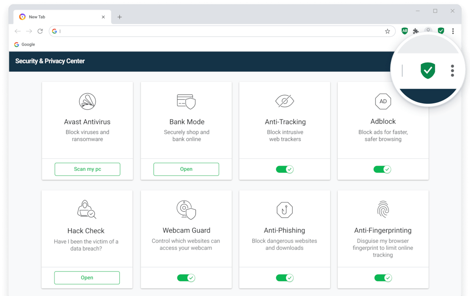
Task: Click the Scan my pc button
Action: [87, 169]
